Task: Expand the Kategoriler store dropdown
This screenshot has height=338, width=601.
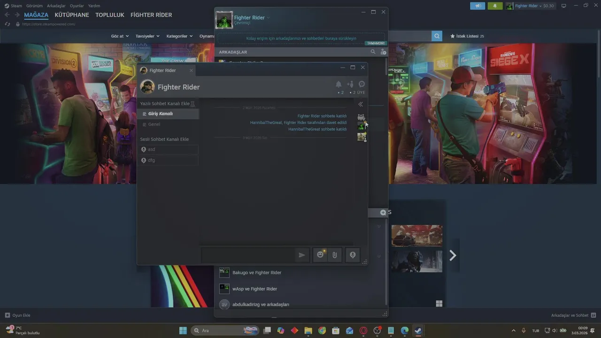Action: click(x=179, y=36)
